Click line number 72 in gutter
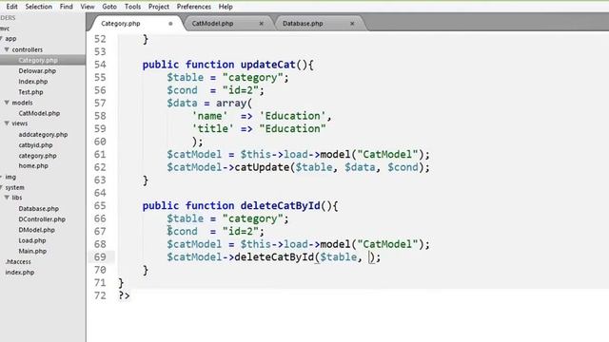The width and height of the screenshot is (609, 342). pos(100,295)
